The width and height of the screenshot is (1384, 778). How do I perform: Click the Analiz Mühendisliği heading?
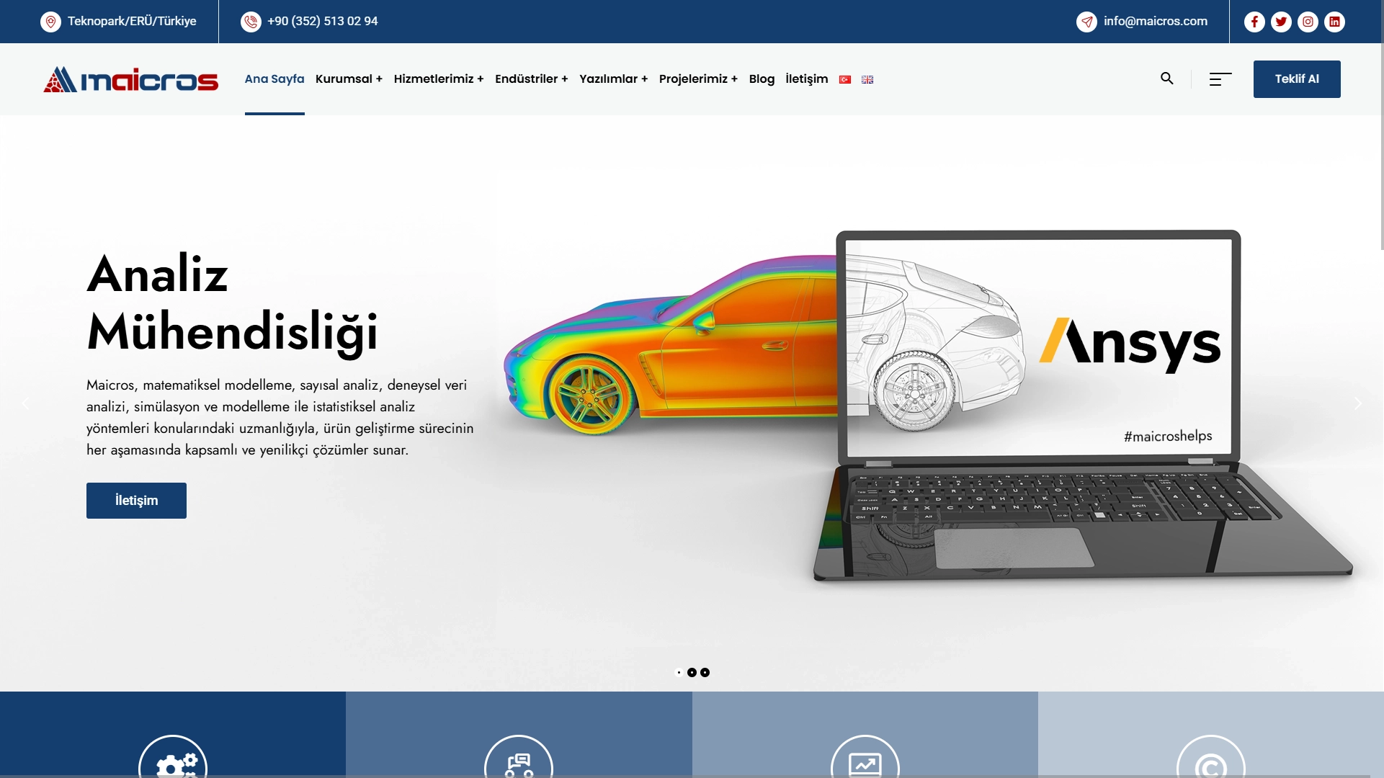pyautogui.click(x=232, y=303)
